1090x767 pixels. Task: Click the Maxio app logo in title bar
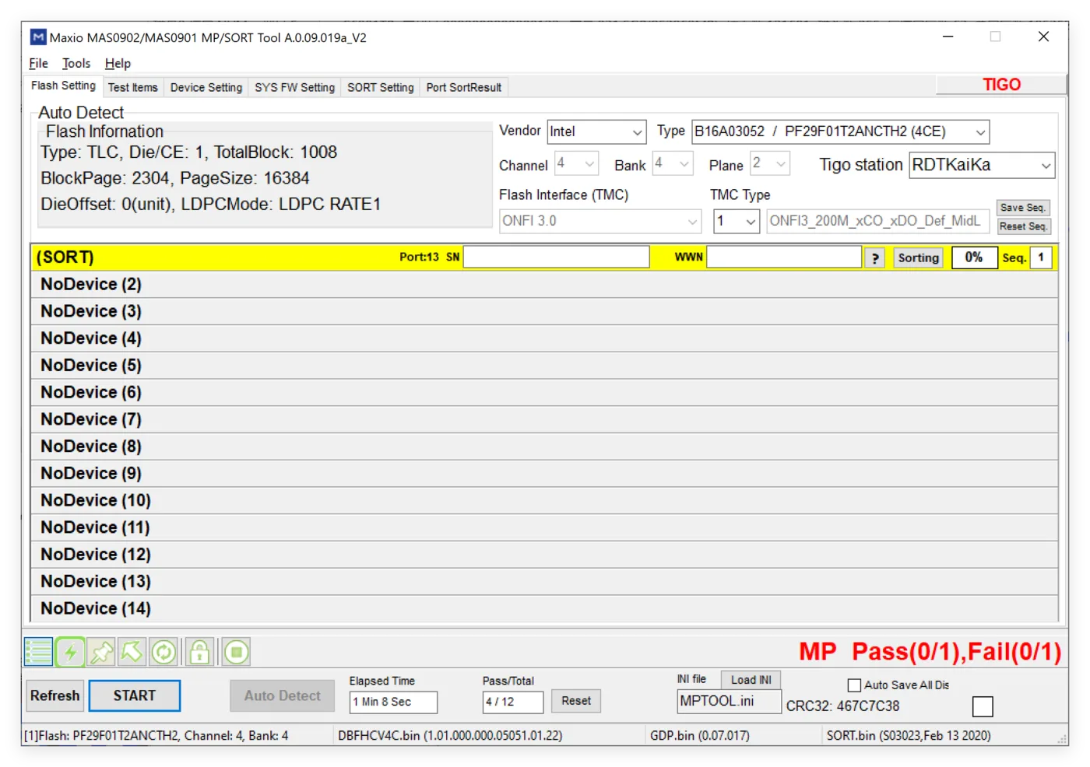coord(38,37)
